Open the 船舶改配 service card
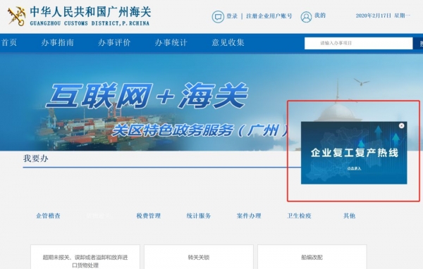 click(312, 257)
